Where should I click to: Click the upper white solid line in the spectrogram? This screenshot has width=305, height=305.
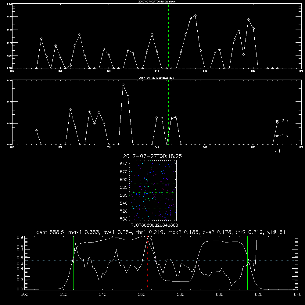152,172
